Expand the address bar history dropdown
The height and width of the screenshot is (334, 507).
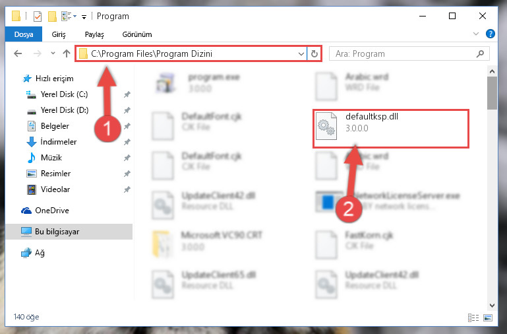pyautogui.click(x=301, y=53)
